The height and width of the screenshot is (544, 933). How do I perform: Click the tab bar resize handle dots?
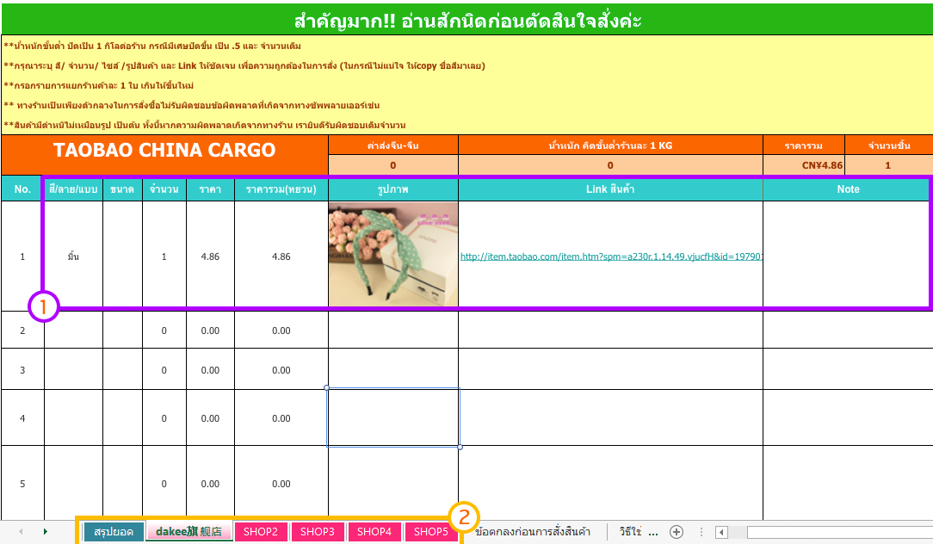[701, 532]
